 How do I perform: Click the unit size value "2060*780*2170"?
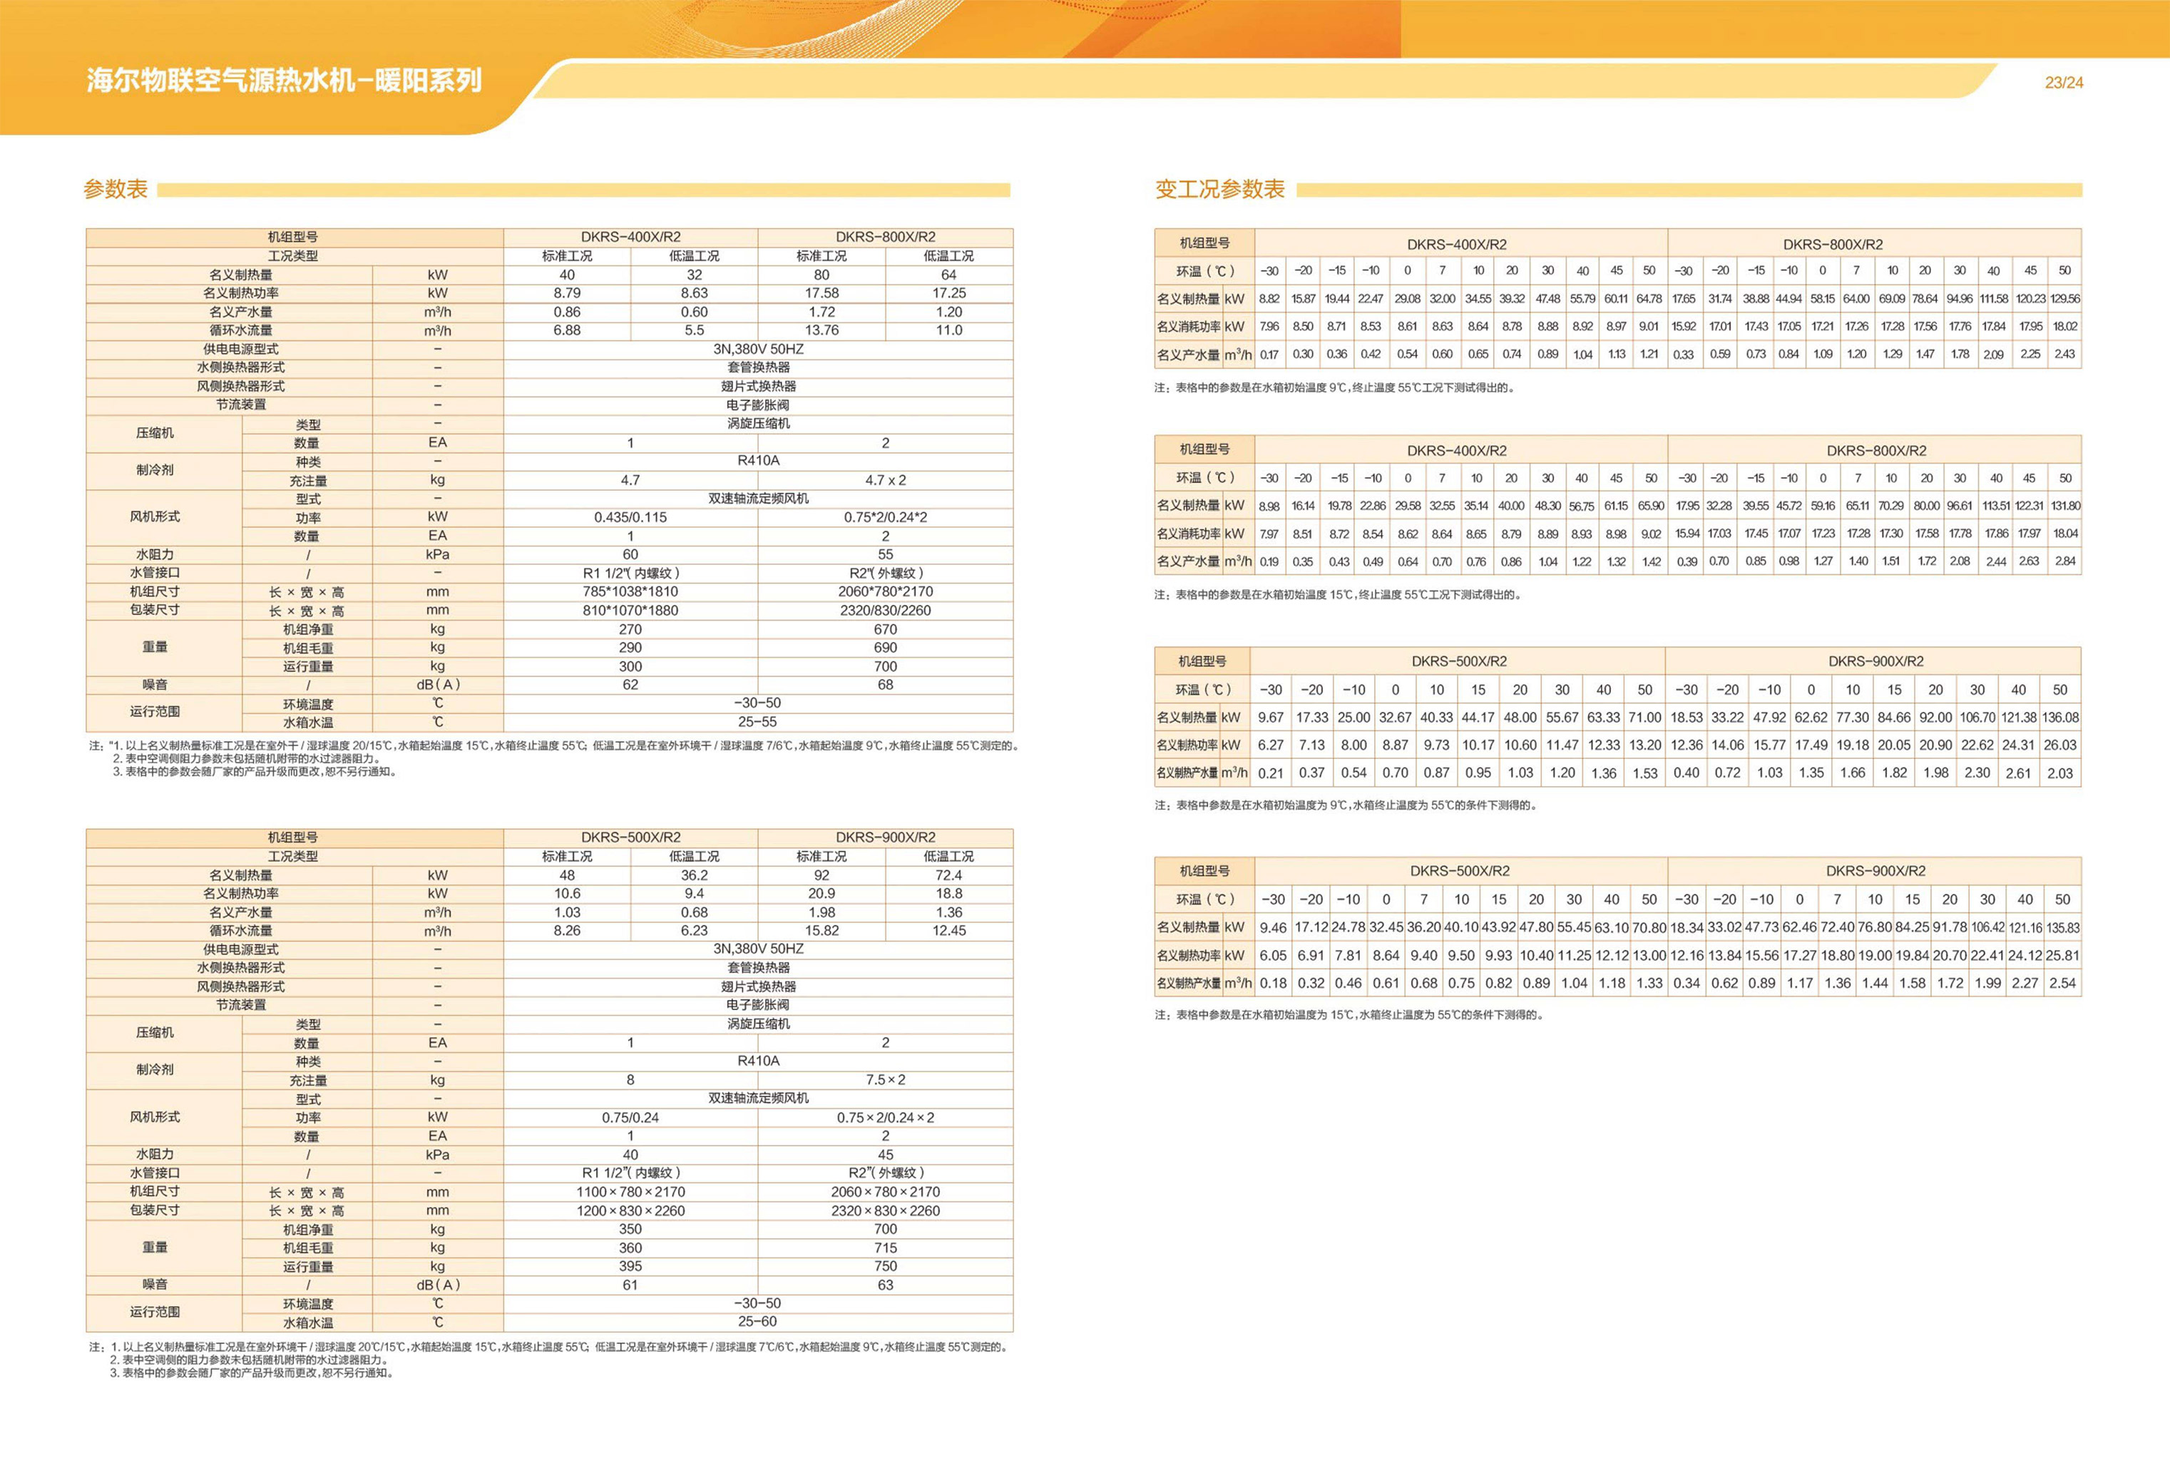click(x=885, y=591)
